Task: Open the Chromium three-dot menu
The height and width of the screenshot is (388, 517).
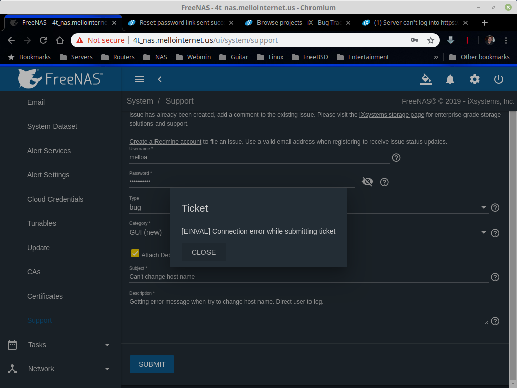Action: point(506,40)
